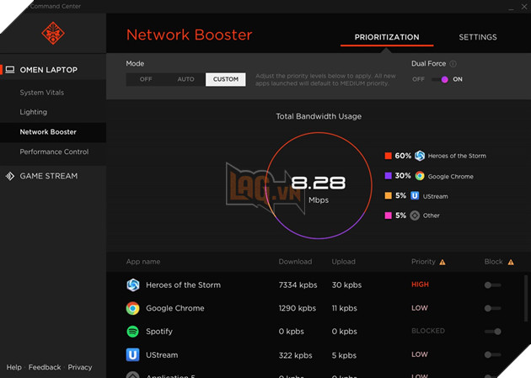Click the UStream icon in app list
The width and height of the screenshot is (531, 378).
(132, 355)
